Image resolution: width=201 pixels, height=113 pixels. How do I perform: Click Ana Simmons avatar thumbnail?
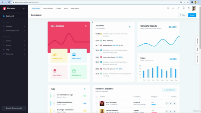click(102, 103)
